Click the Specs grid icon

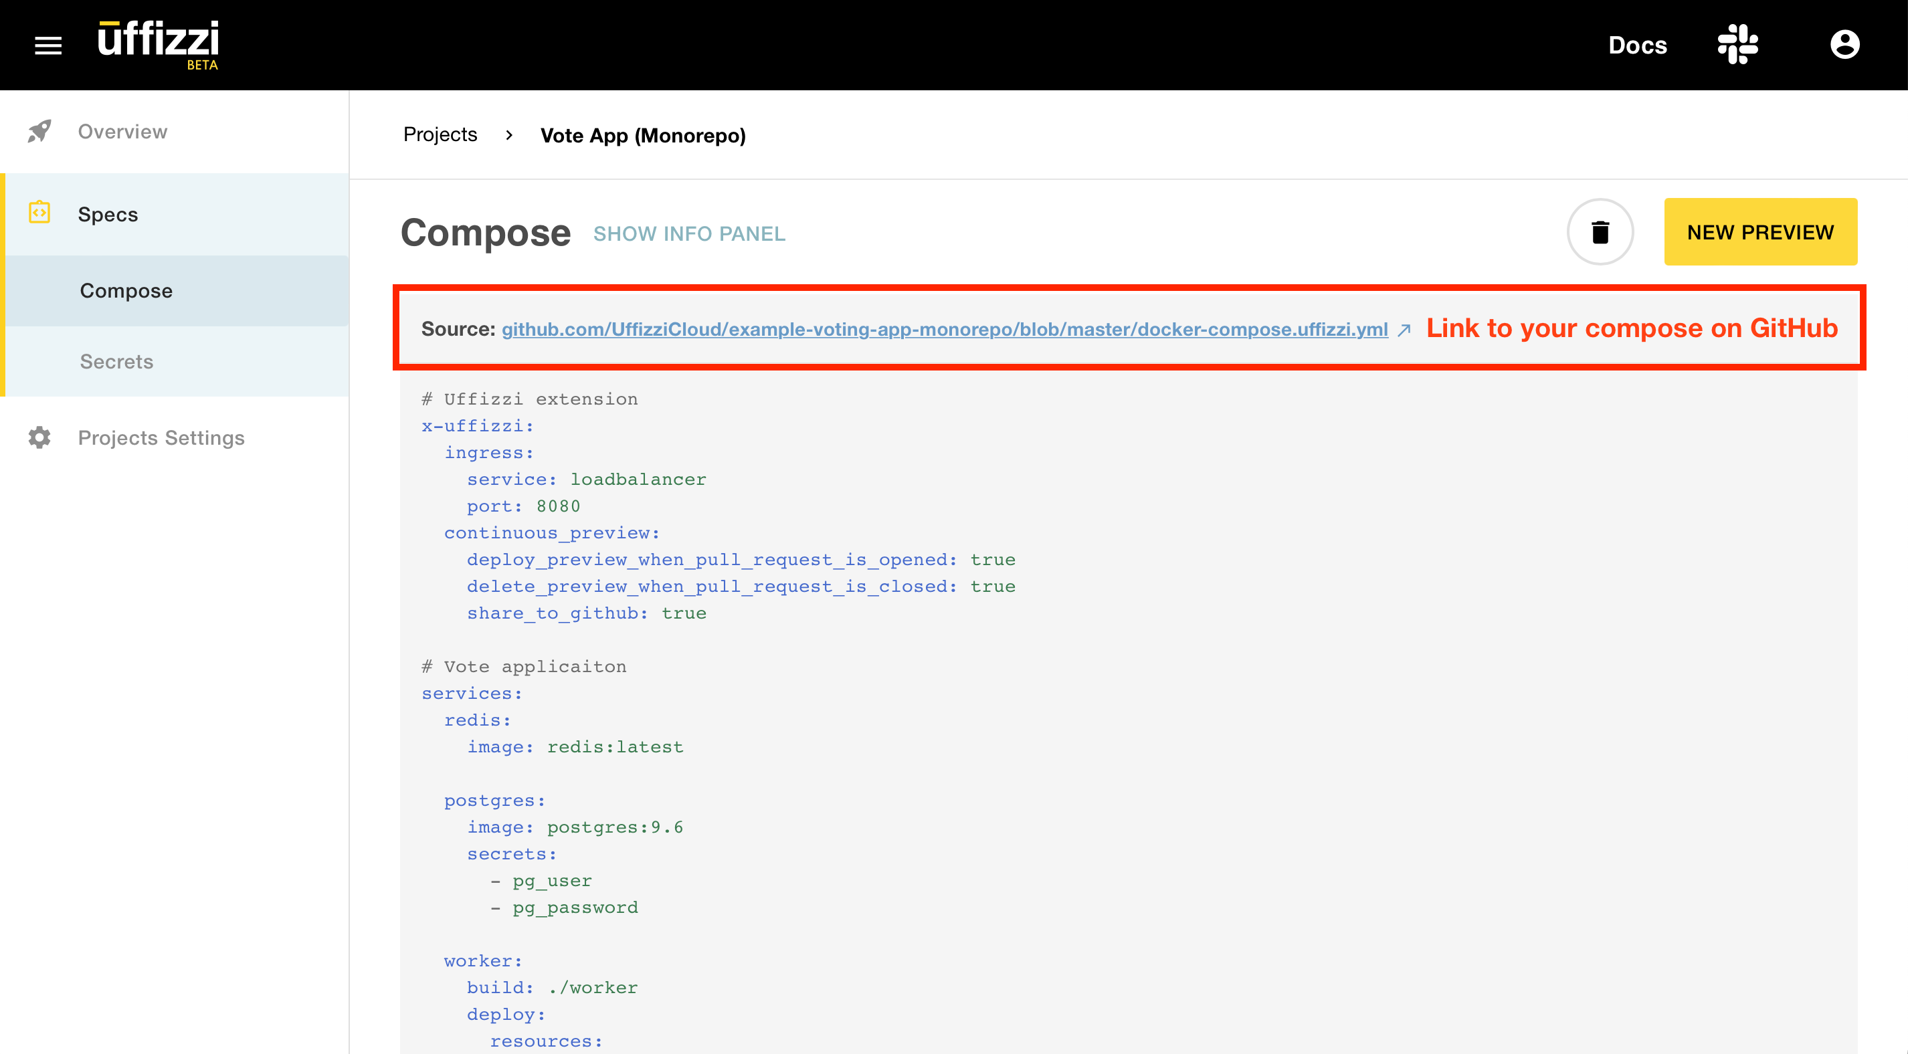point(39,214)
